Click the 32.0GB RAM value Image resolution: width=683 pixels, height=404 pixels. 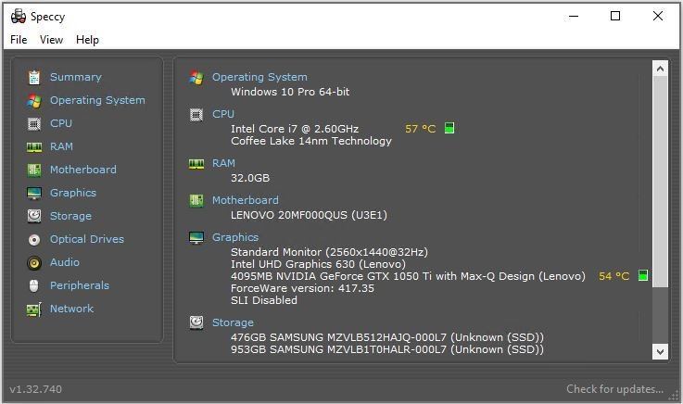[250, 178]
